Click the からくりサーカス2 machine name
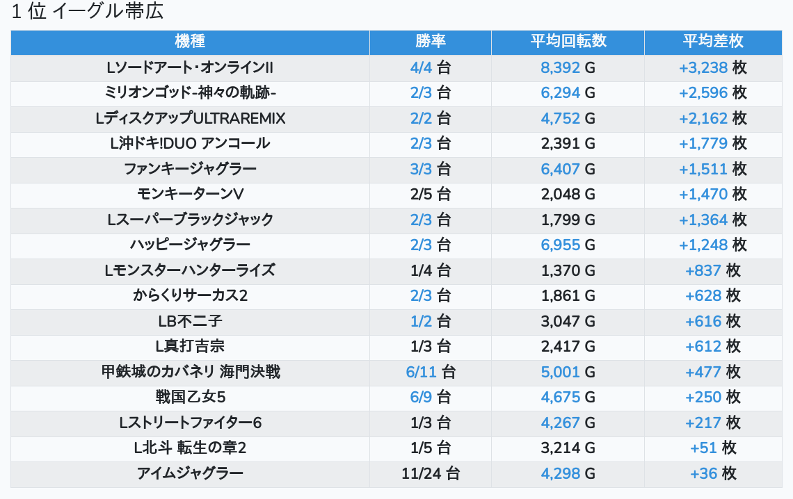793x499 pixels. click(190, 296)
